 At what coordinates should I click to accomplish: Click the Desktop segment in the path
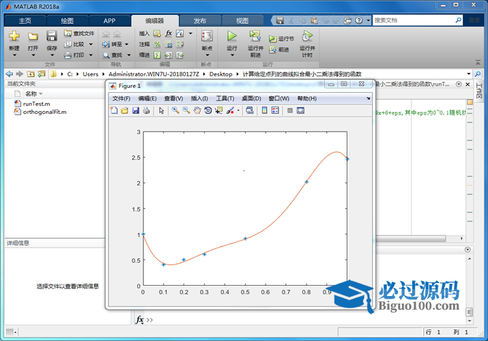tap(220, 74)
